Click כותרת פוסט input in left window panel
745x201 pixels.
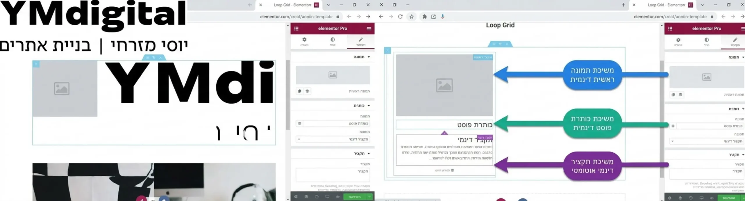point(336,123)
